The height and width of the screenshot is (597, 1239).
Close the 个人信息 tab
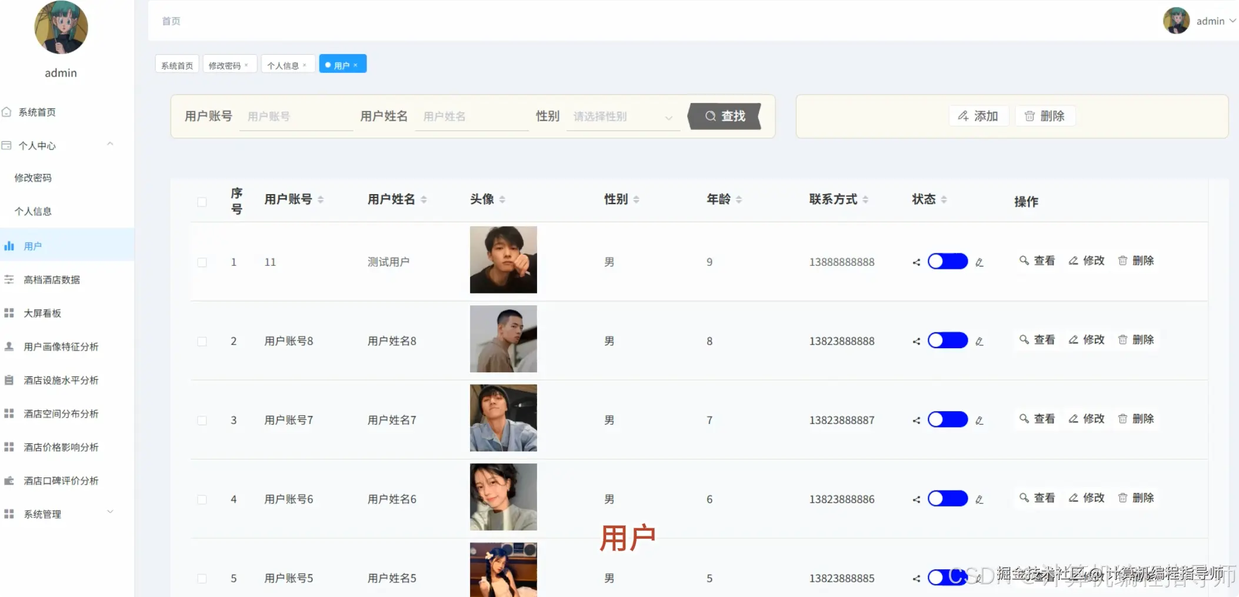[304, 65]
